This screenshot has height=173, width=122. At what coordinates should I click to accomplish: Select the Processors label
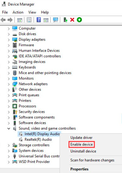(x=27, y=106)
